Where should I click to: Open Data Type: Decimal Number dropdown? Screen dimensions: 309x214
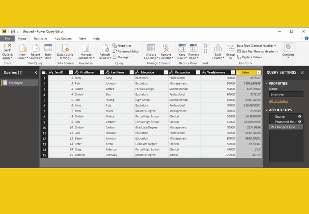pyautogui.click(x=256, y=46)
